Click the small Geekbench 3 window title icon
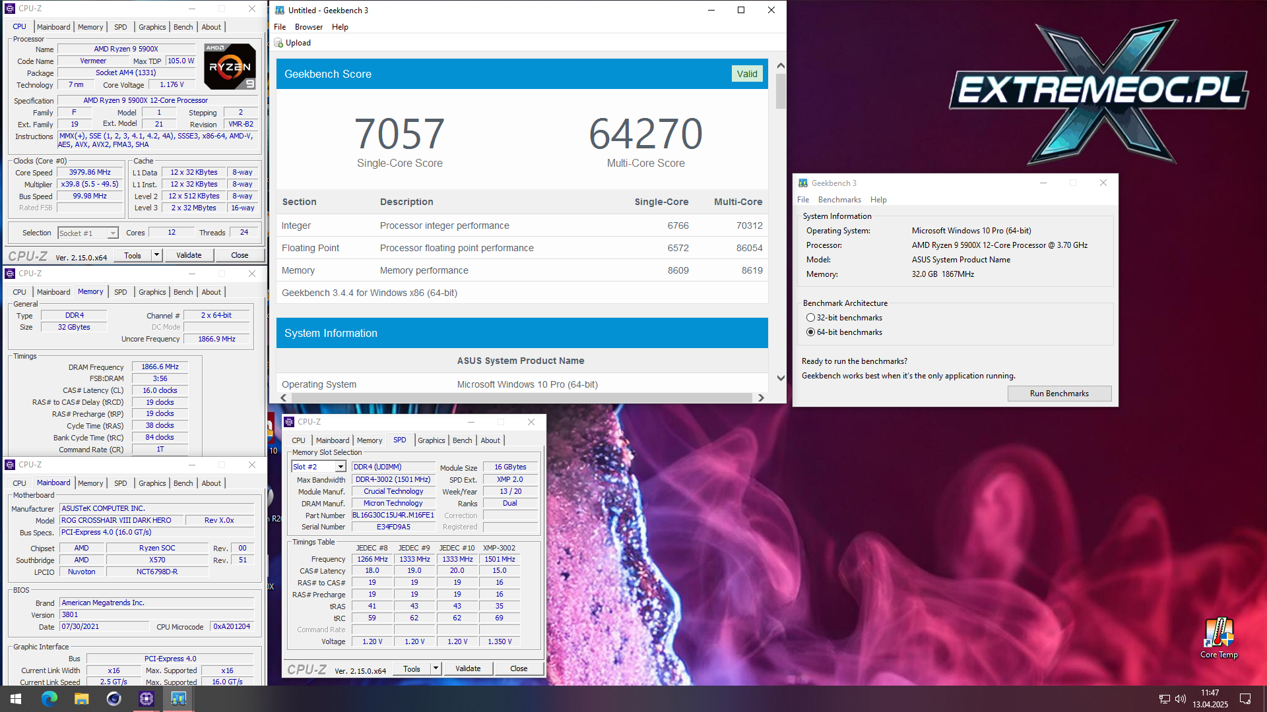The width and height of the screenshot is (1267, 712). pyautogui.click(x=803, y=183)
